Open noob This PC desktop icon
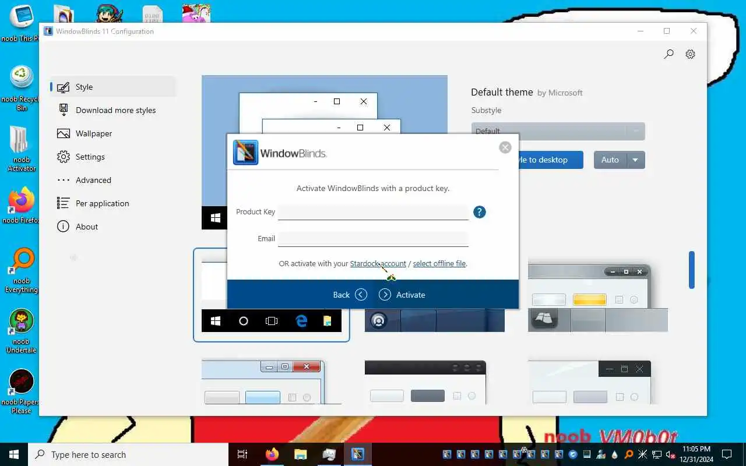 coord(20,24)
